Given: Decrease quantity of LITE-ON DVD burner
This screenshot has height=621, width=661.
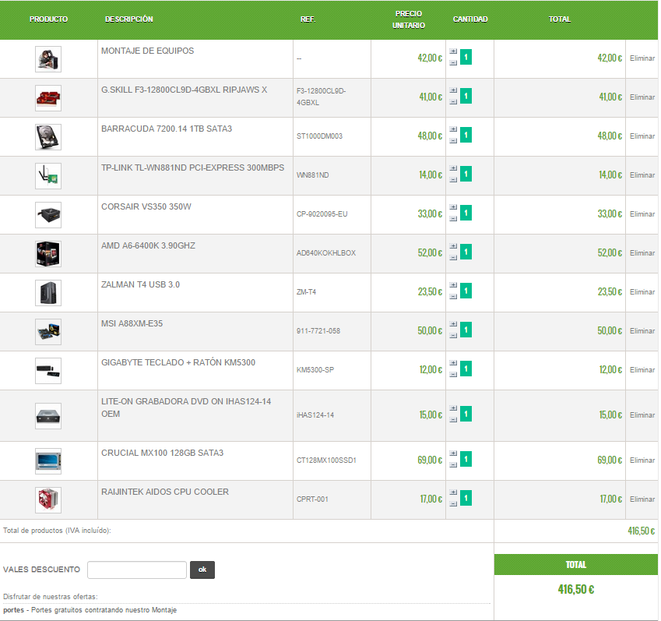Looking at the screenshot, I should (453, 420).
